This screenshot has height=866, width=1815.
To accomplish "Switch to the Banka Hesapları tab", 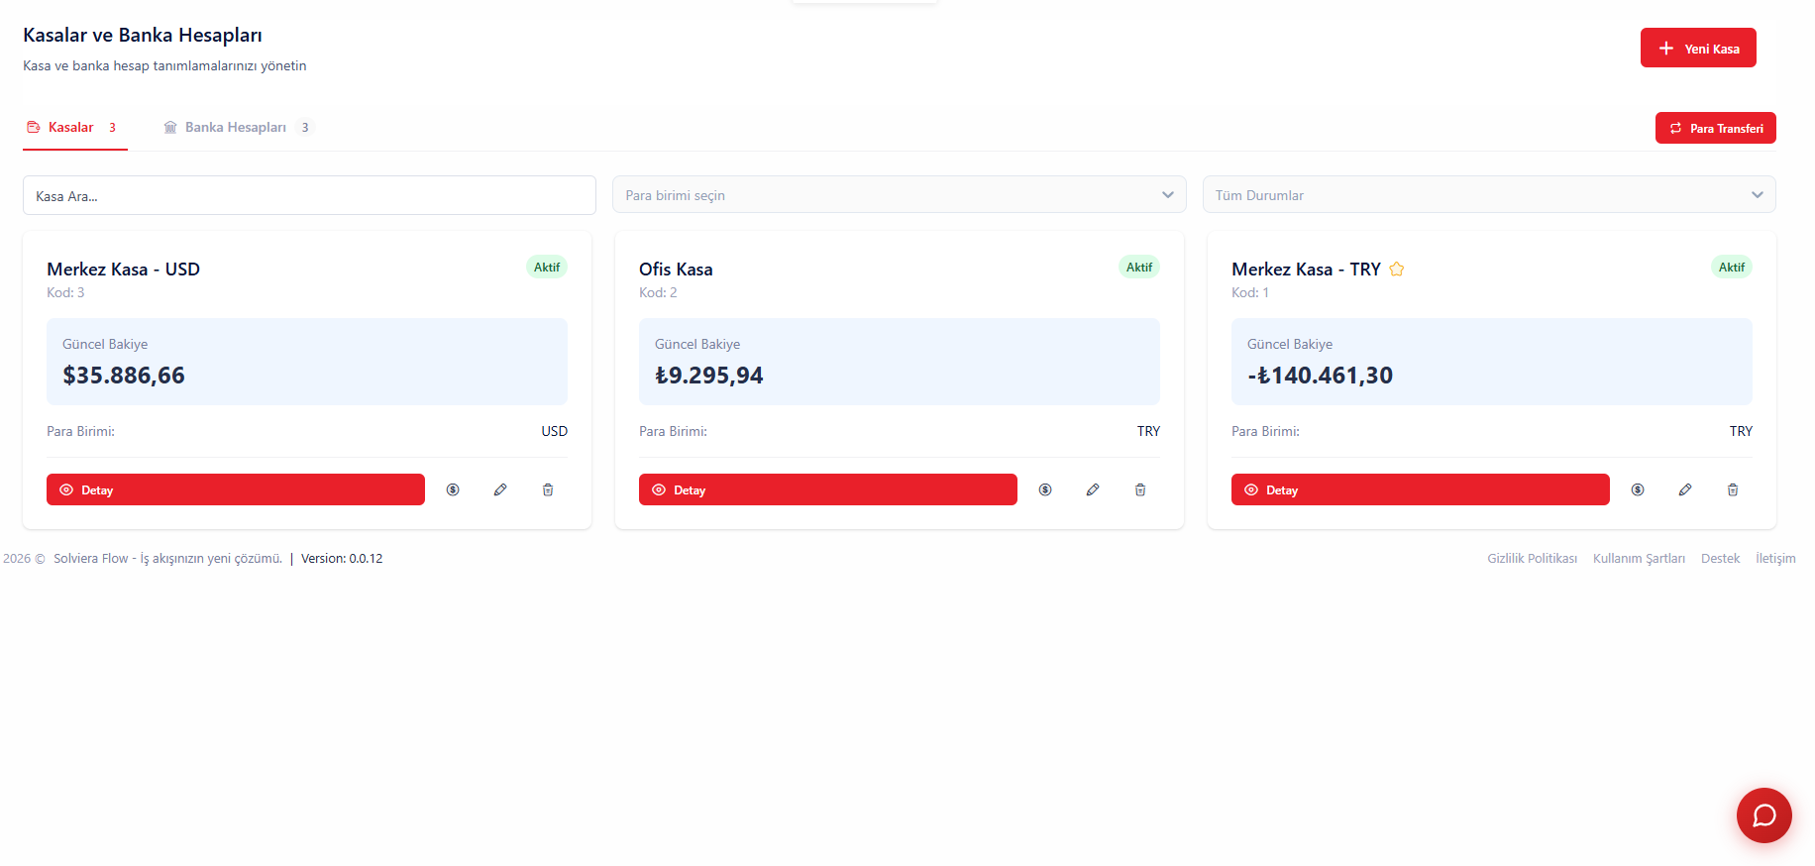I will tap(236, 128).
